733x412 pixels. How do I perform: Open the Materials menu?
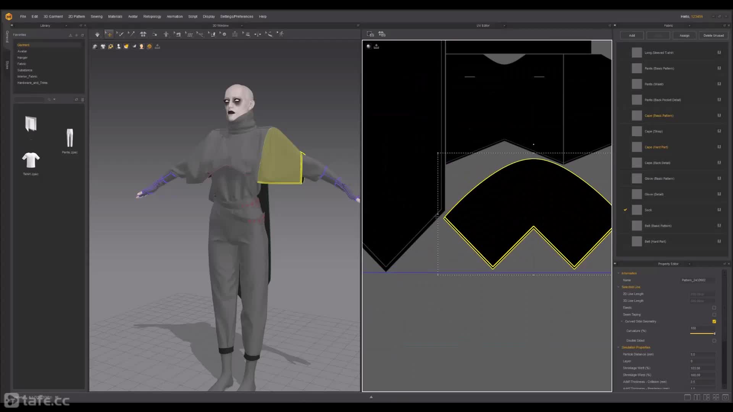115,16
